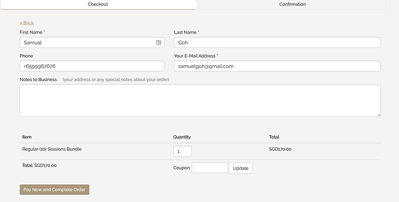Focus the E-Mail Address input field
Viewport: 399px width, 202px height.
277,66
